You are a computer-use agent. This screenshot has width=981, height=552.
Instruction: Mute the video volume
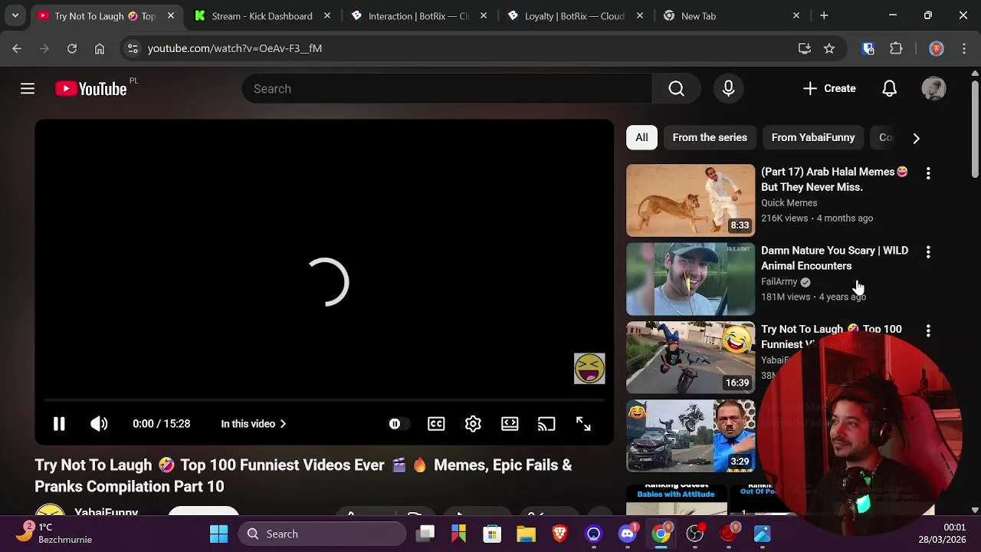point(99,424)
